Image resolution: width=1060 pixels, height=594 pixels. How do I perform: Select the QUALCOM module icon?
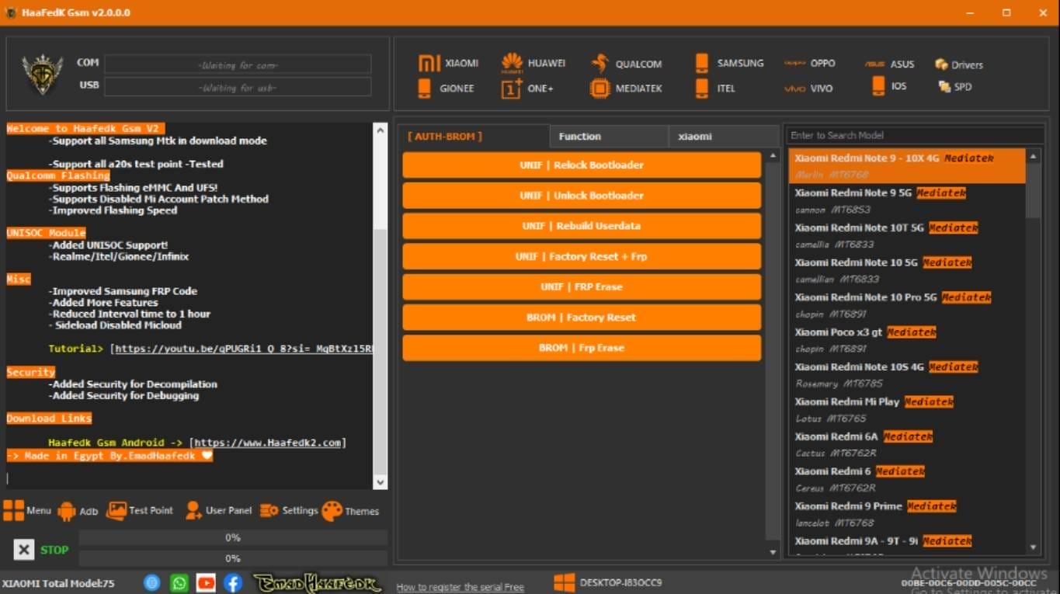625,63
